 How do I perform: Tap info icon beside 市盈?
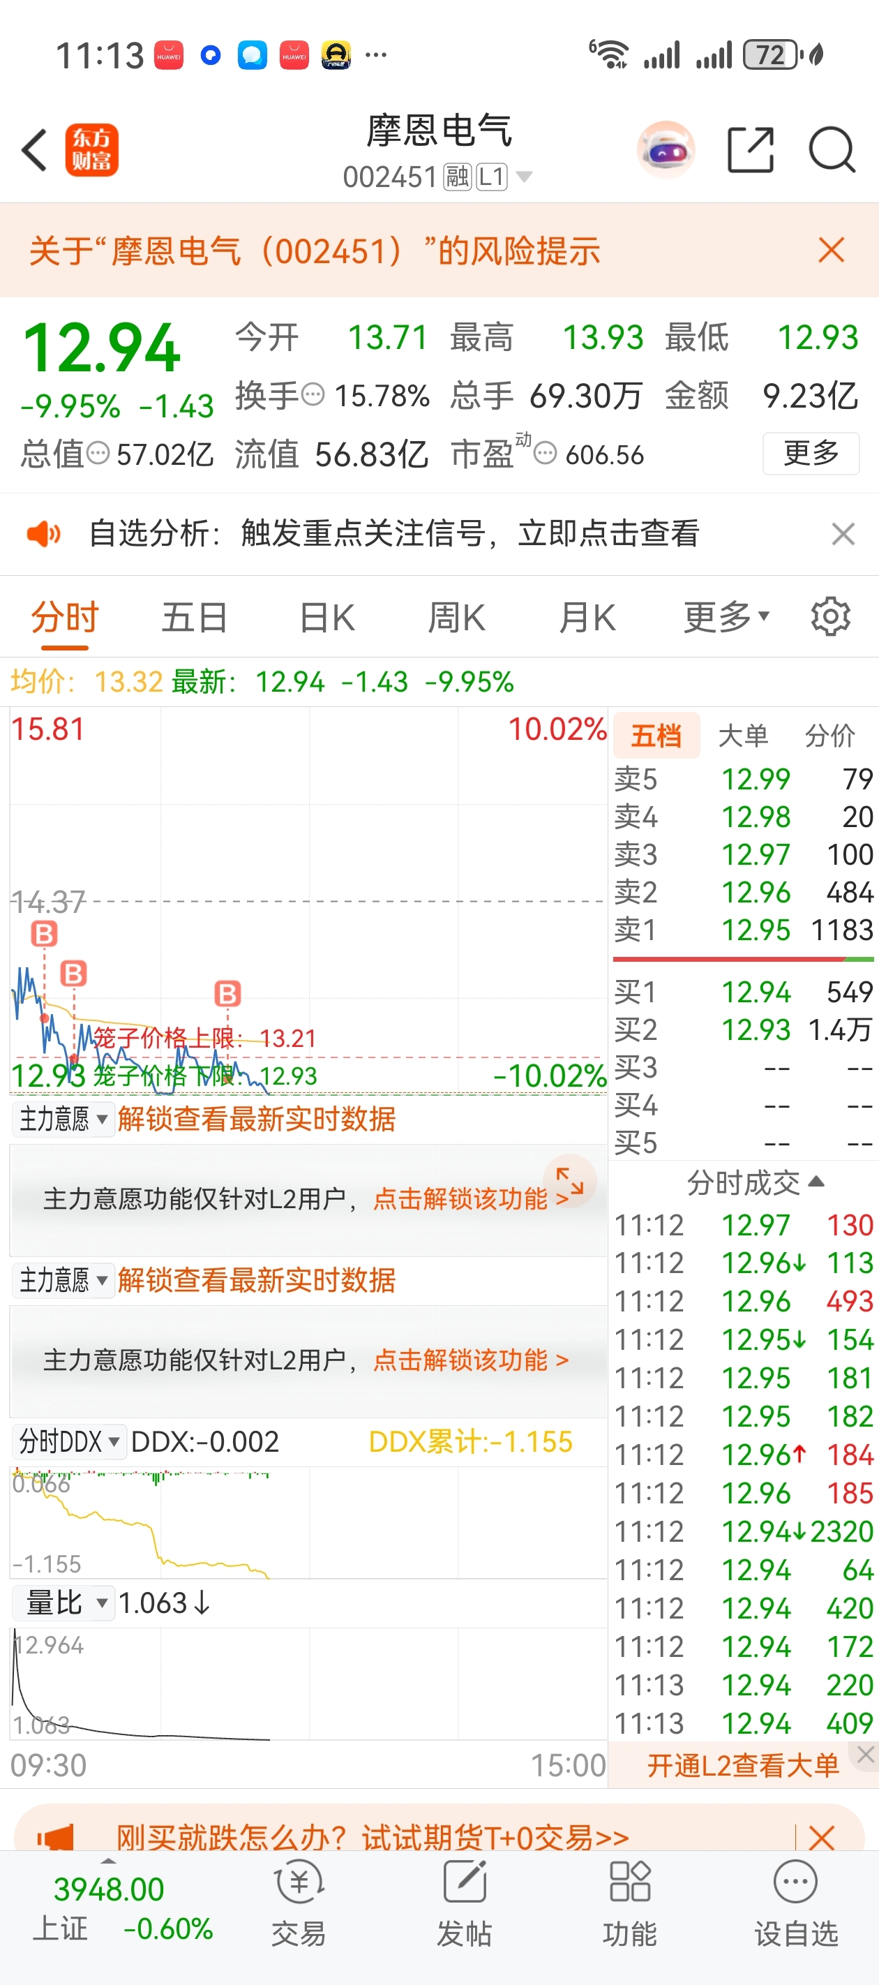coord(546,454)
